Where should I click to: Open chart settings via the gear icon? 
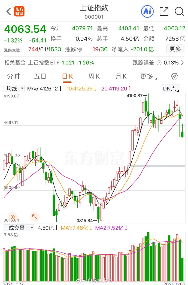tap(174, 76)
